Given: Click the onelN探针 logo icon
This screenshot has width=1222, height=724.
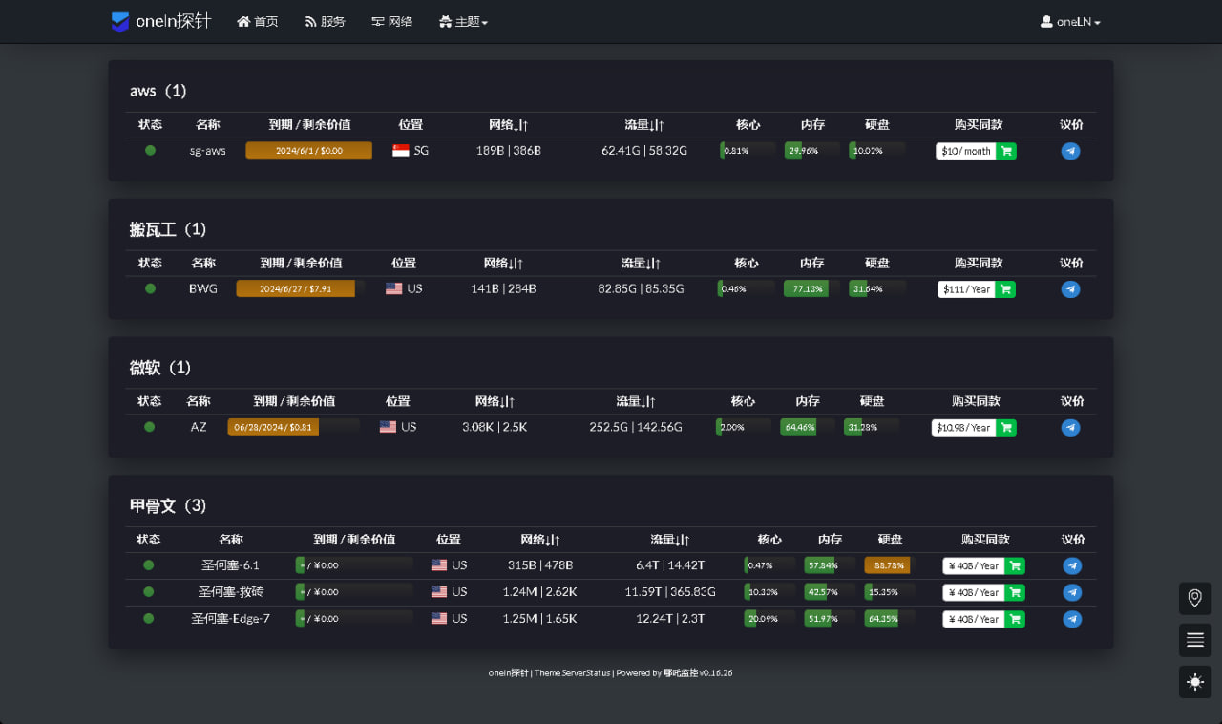Looking at the screenshot, I should point(120,22).
